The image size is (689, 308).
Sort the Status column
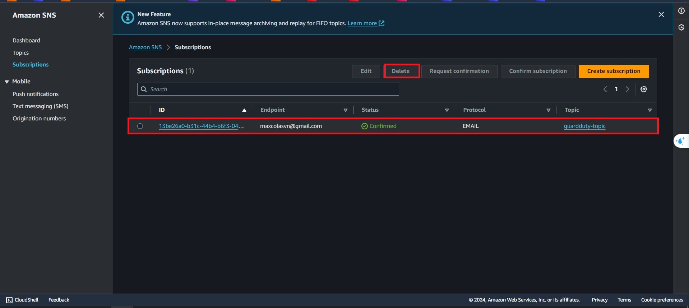447,110
